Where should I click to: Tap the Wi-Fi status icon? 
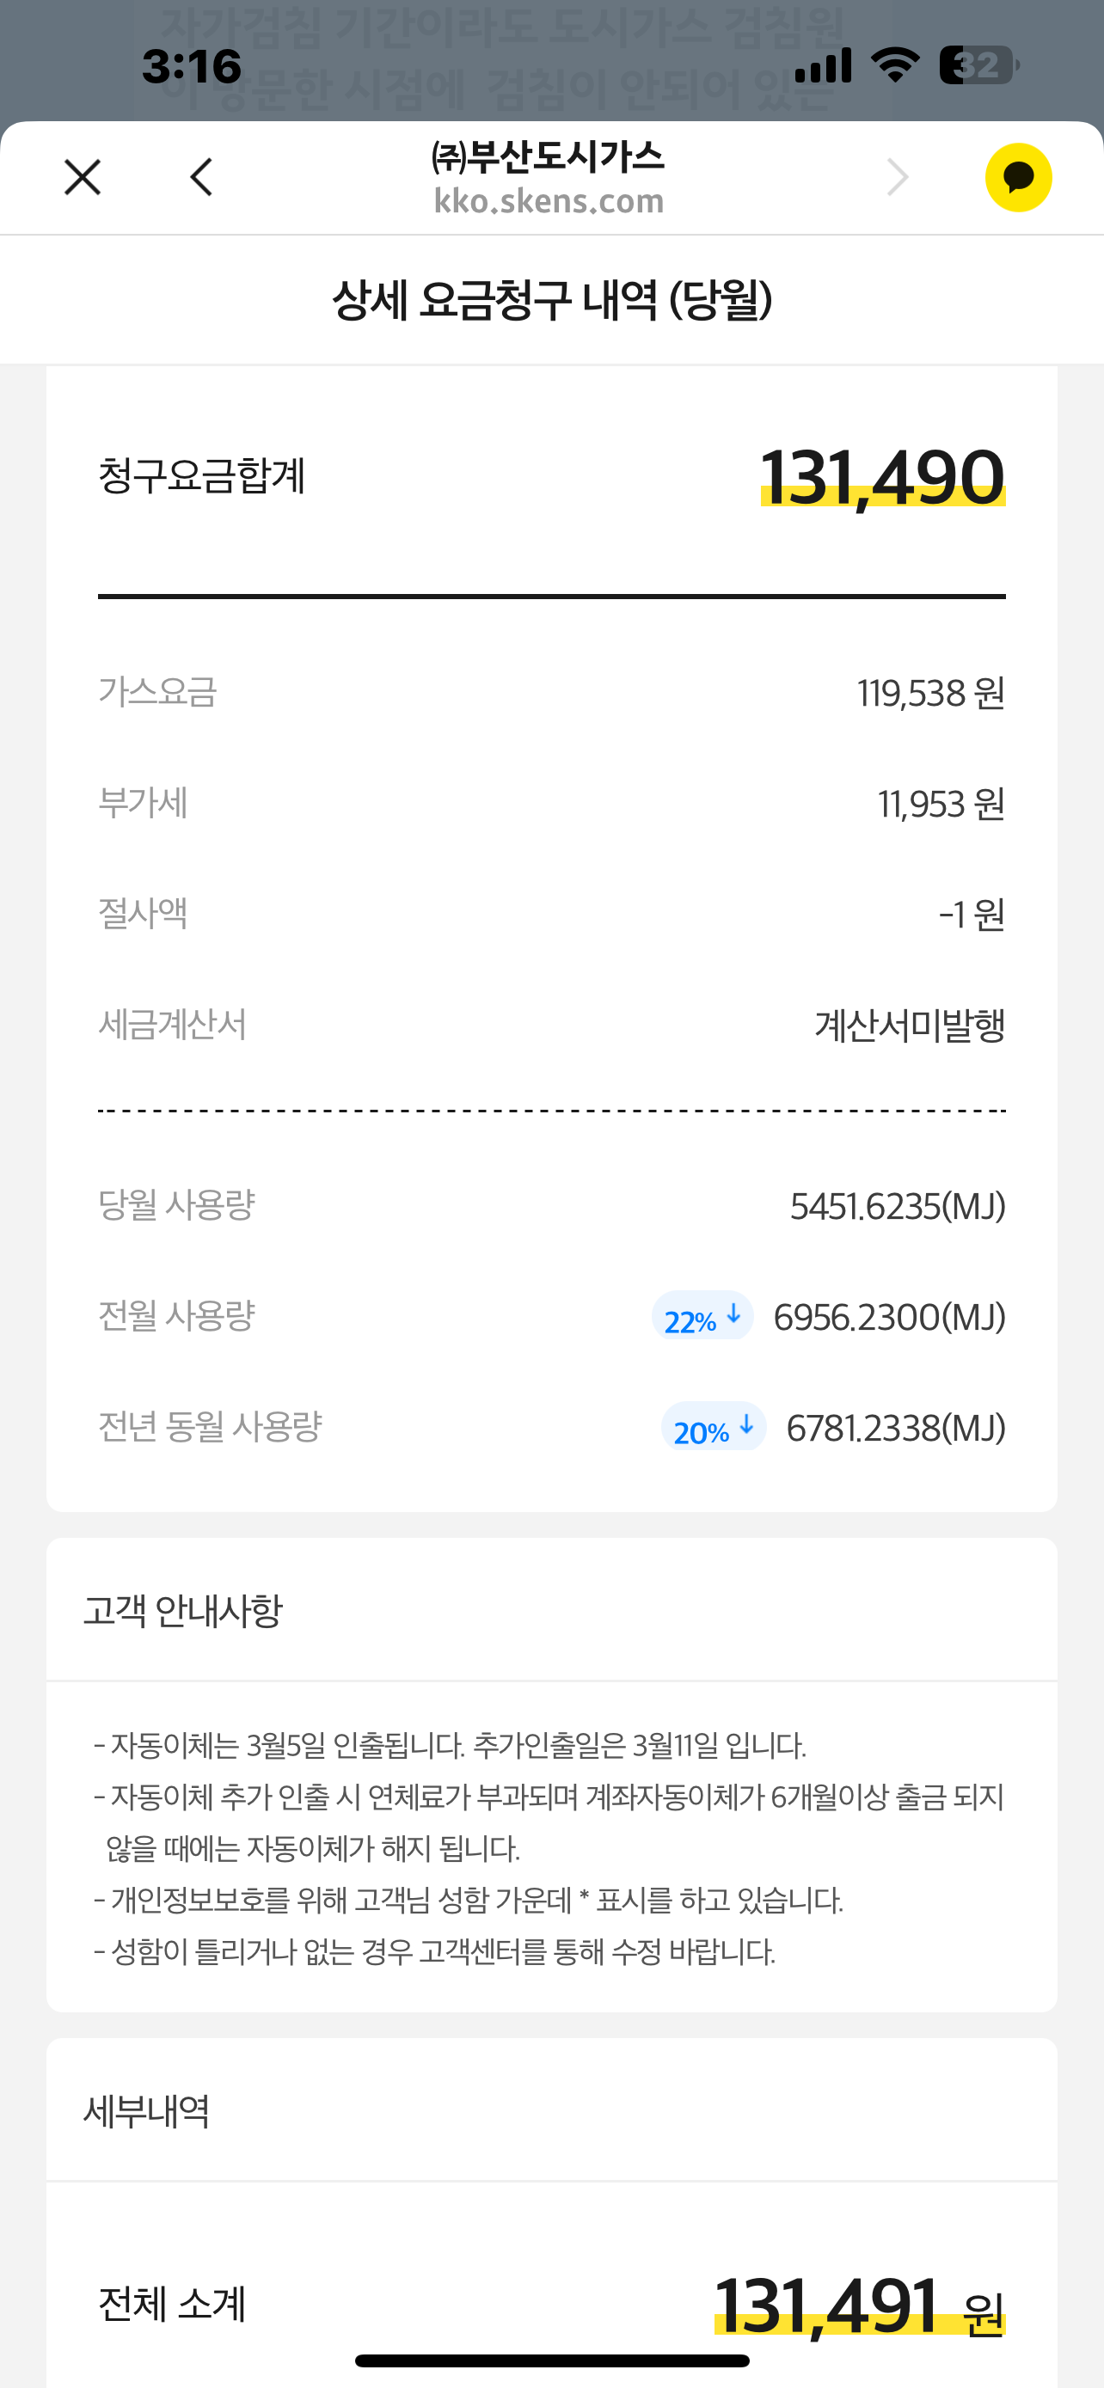[x=894, y=64]
